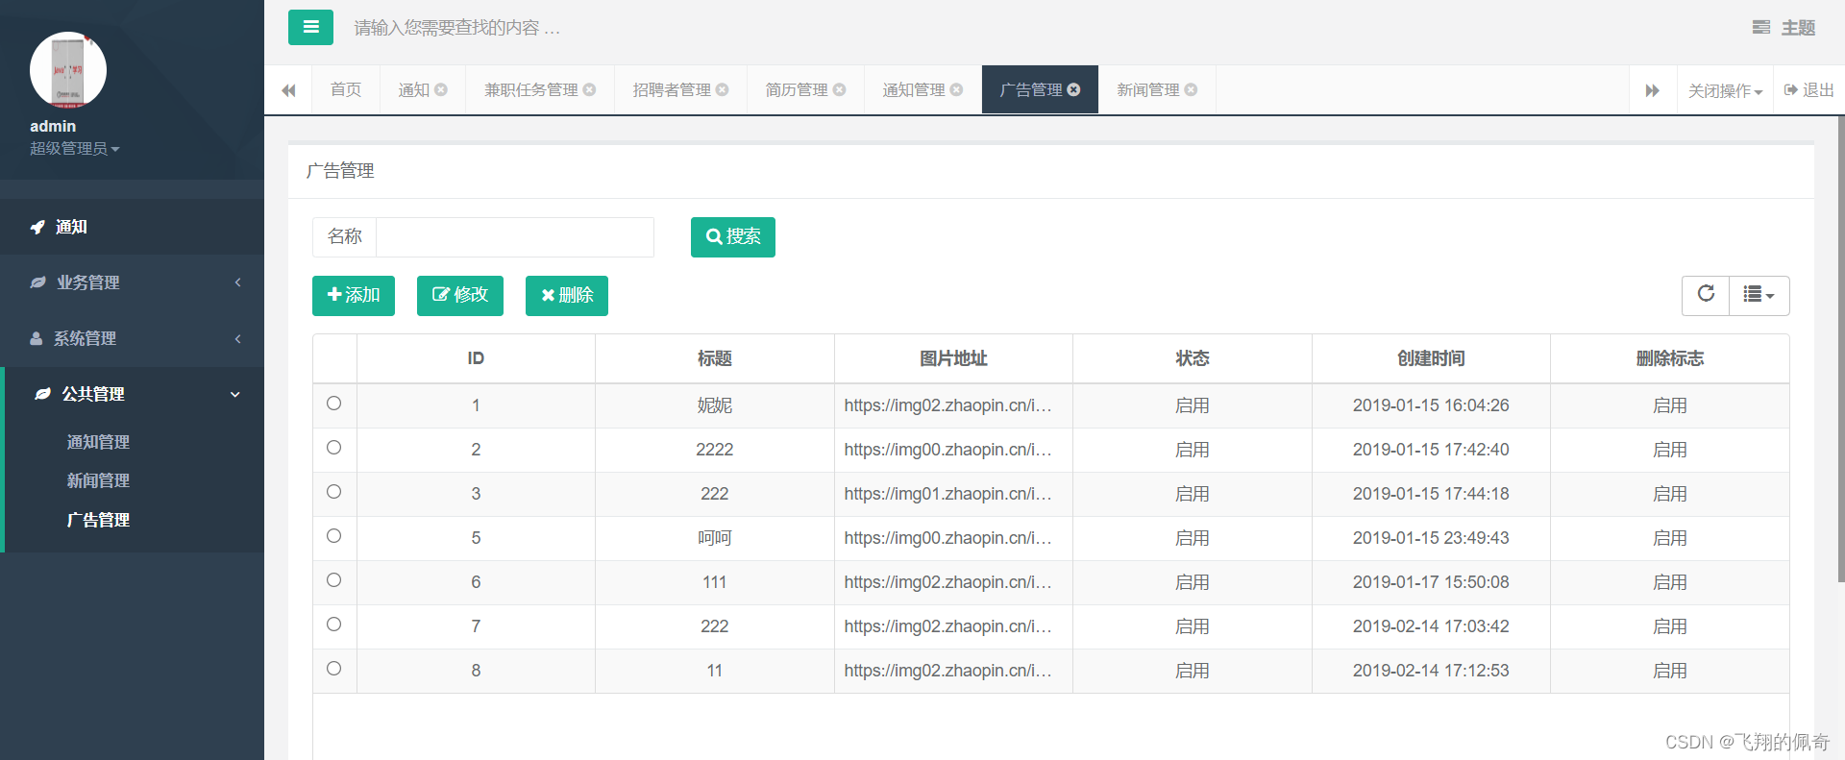Image resolution: width=1845 pixels, height=760 pixels.
Task: Click the 添加 add button
Action: [x=354, y=295]
